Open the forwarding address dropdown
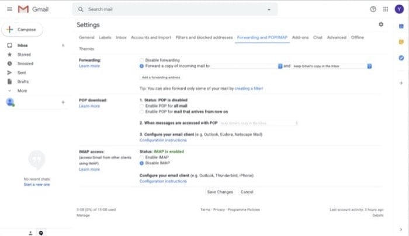The image size is (409, 236). [247, 66]
